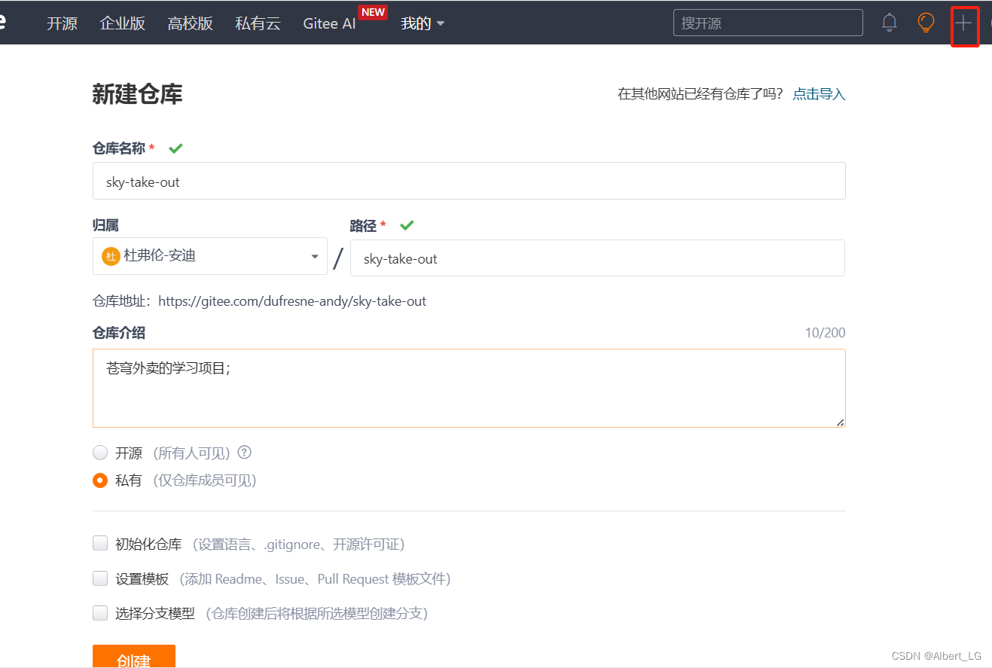Image resolution: width=992 pixels, height=668 pixels.
Task: Click the 仓库介绍 description textarea
Action: tap(469, 388)
